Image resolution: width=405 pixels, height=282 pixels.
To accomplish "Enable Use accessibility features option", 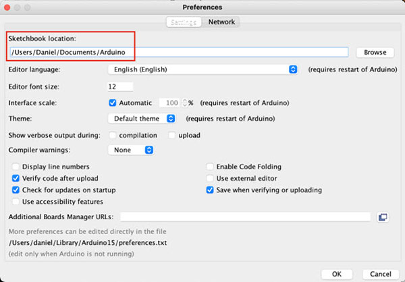I will 16,202.
